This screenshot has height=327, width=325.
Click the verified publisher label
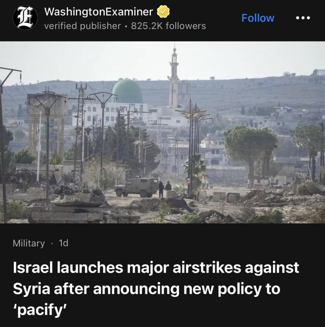coord(82,26)
